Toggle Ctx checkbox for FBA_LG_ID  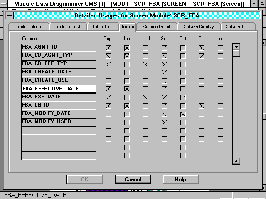coord(202,105)
